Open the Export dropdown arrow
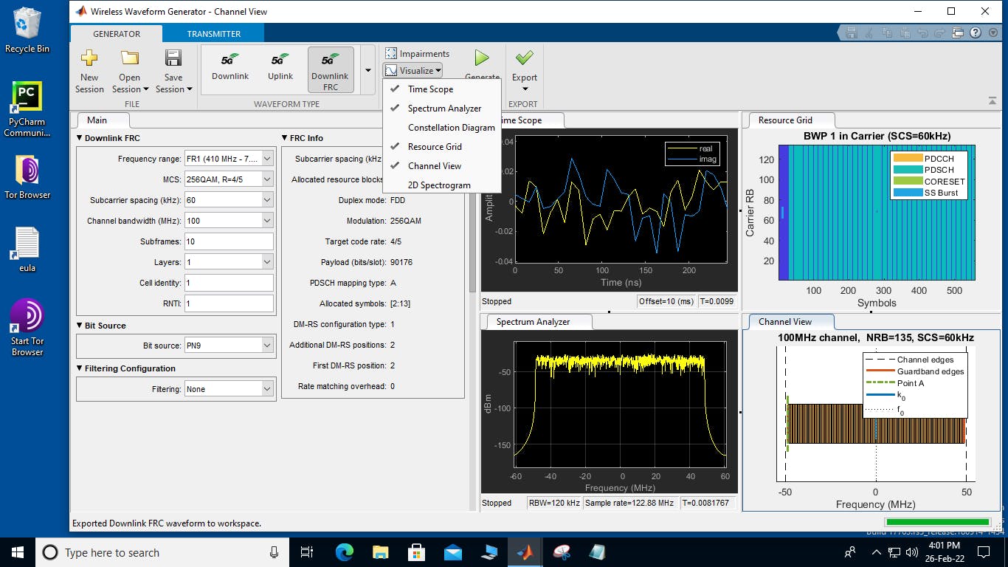Viewport: 1008px width, 567px height. [x=525, y=90]
